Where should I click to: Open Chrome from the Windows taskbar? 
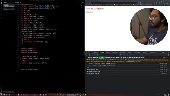(x=13, y=95)
